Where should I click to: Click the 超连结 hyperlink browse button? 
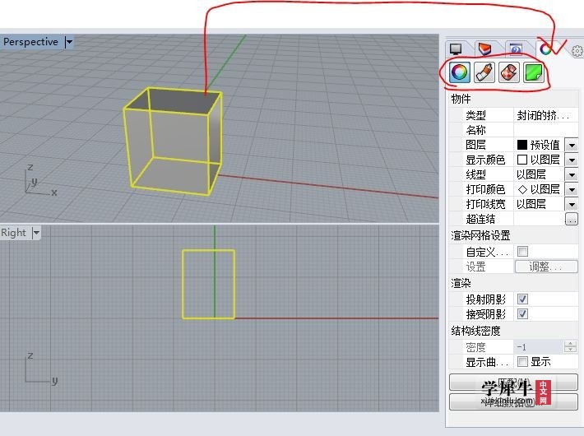click(x=572, y=219)
